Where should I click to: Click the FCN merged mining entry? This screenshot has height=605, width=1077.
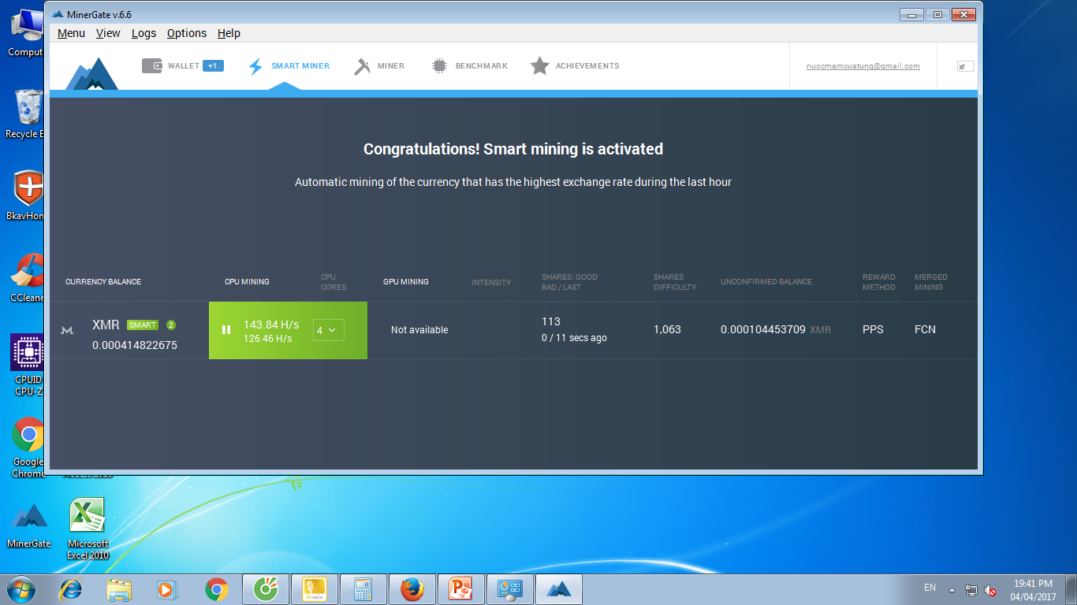pos(926,330)
